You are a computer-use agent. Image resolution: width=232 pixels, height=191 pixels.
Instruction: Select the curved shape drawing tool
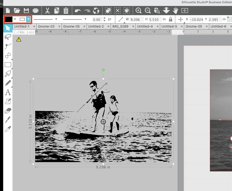pyautogui.click(x=8, y=55)
